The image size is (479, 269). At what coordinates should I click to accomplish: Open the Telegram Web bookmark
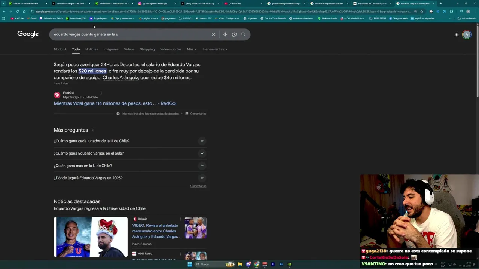(399, 18)
